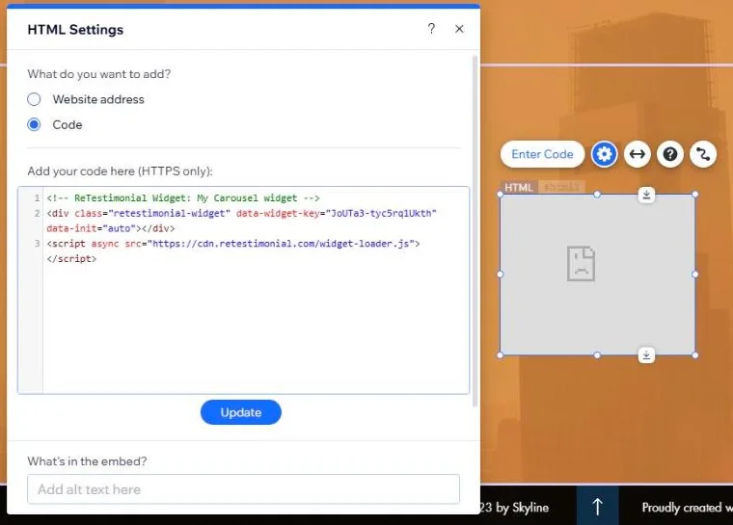The width and height of the screenshot is (733, 525).
Task: Open the question-mark help icon on toolbar
Action: pyautogui.click(x=670, y=154)
